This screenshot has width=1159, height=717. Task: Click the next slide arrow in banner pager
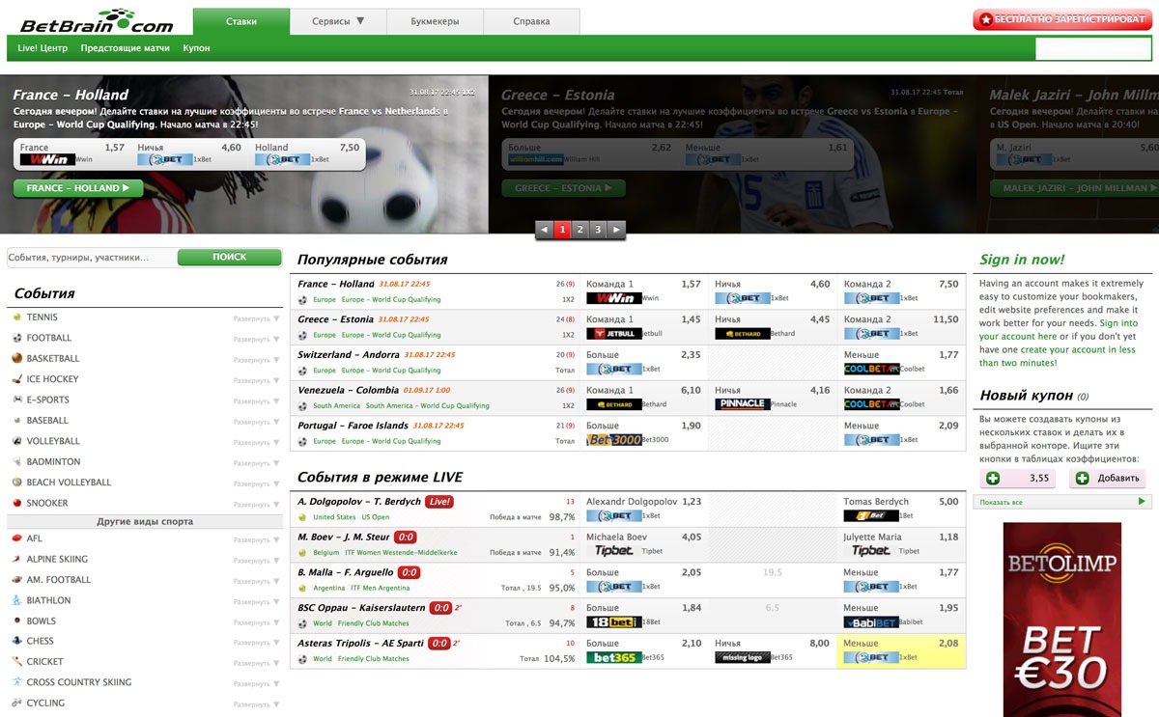point(616,230)
